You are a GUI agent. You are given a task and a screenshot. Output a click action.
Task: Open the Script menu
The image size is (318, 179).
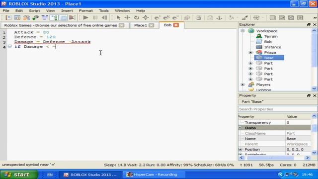point(34,10)
